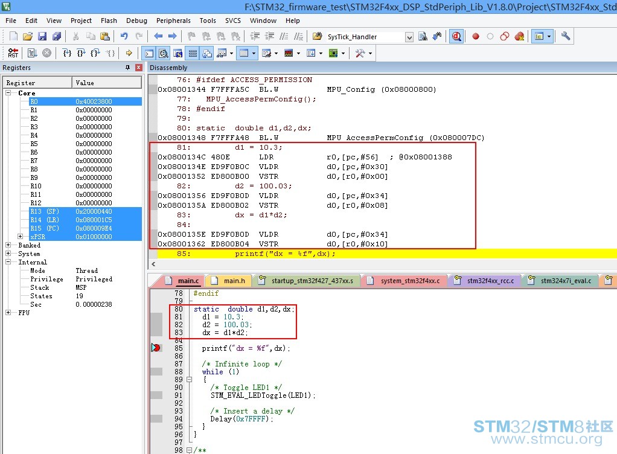Toggle the Registers Window button

tap(193, 53)
